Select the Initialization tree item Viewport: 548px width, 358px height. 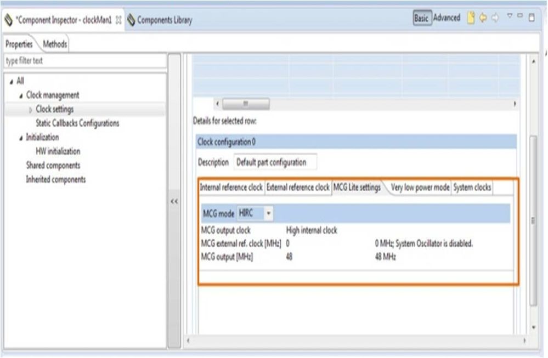pyautogui.click(x=42, y=137)
